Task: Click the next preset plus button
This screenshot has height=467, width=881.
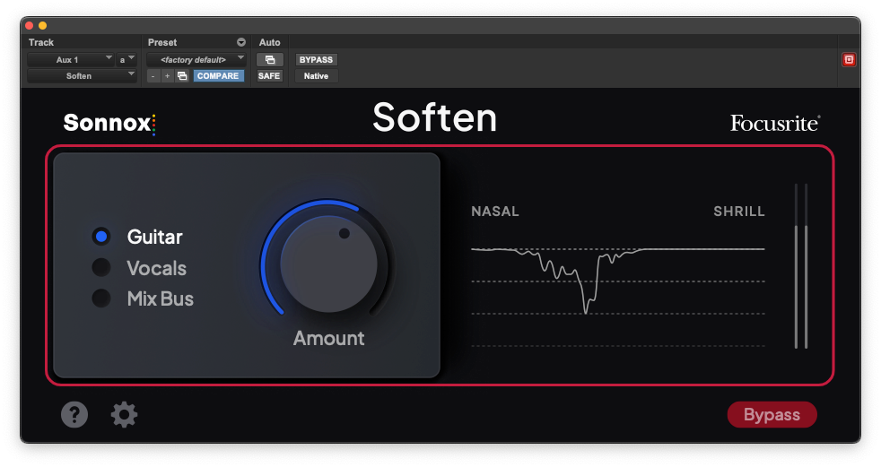Action: pyautogui.click(x=167, y=76)
